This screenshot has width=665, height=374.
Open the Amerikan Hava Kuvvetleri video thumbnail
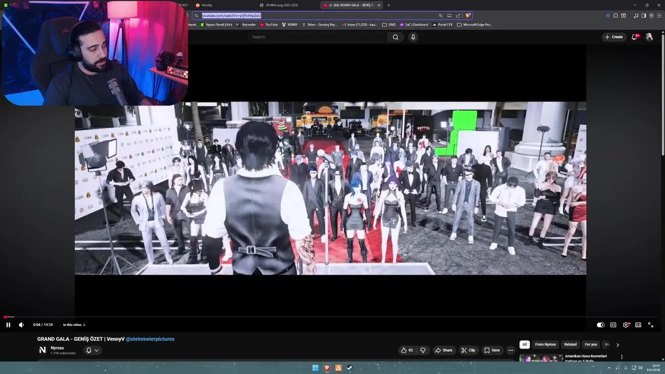tap(541, 358)
